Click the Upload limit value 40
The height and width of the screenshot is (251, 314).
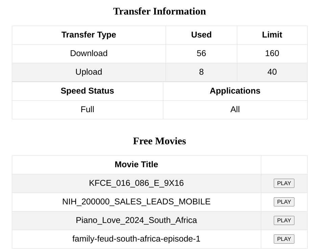272,72
